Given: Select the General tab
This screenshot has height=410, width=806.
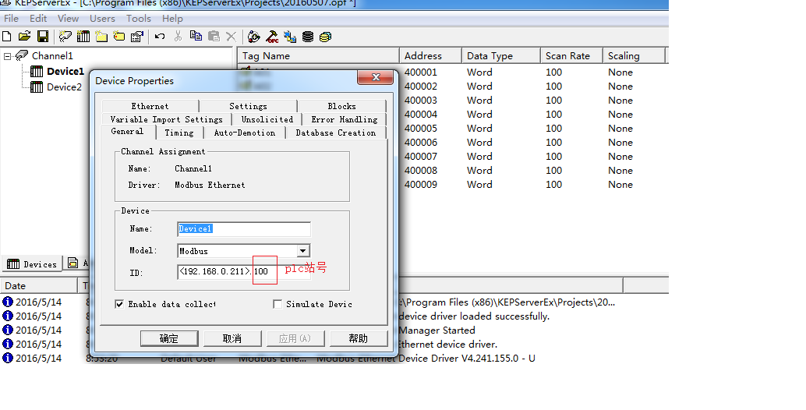Looking at the screenshot, I should pos(128,132).
